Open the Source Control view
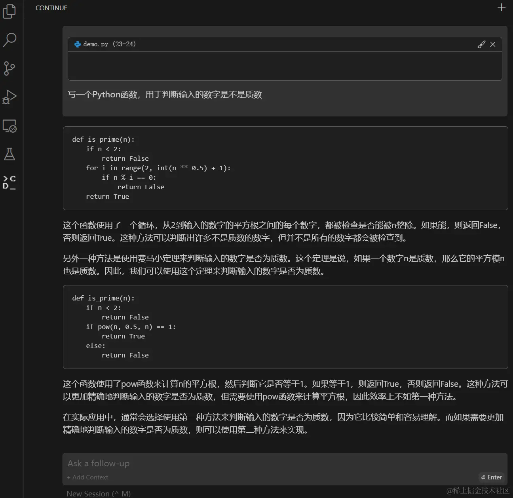 pyautogui.click(x=10, y=68)
